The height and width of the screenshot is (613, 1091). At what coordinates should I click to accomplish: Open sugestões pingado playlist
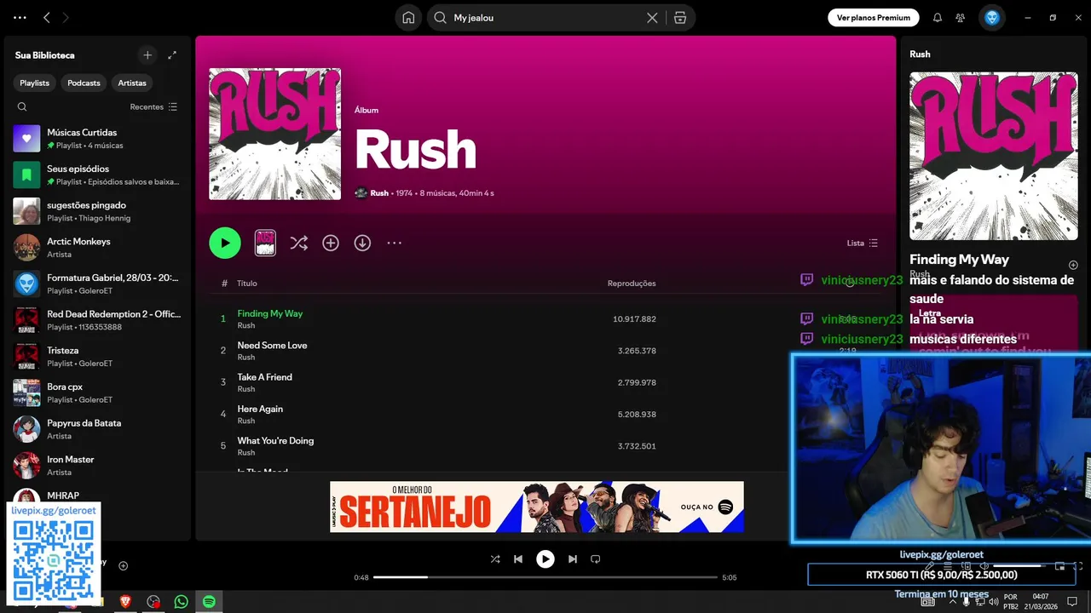coord(97,211)
